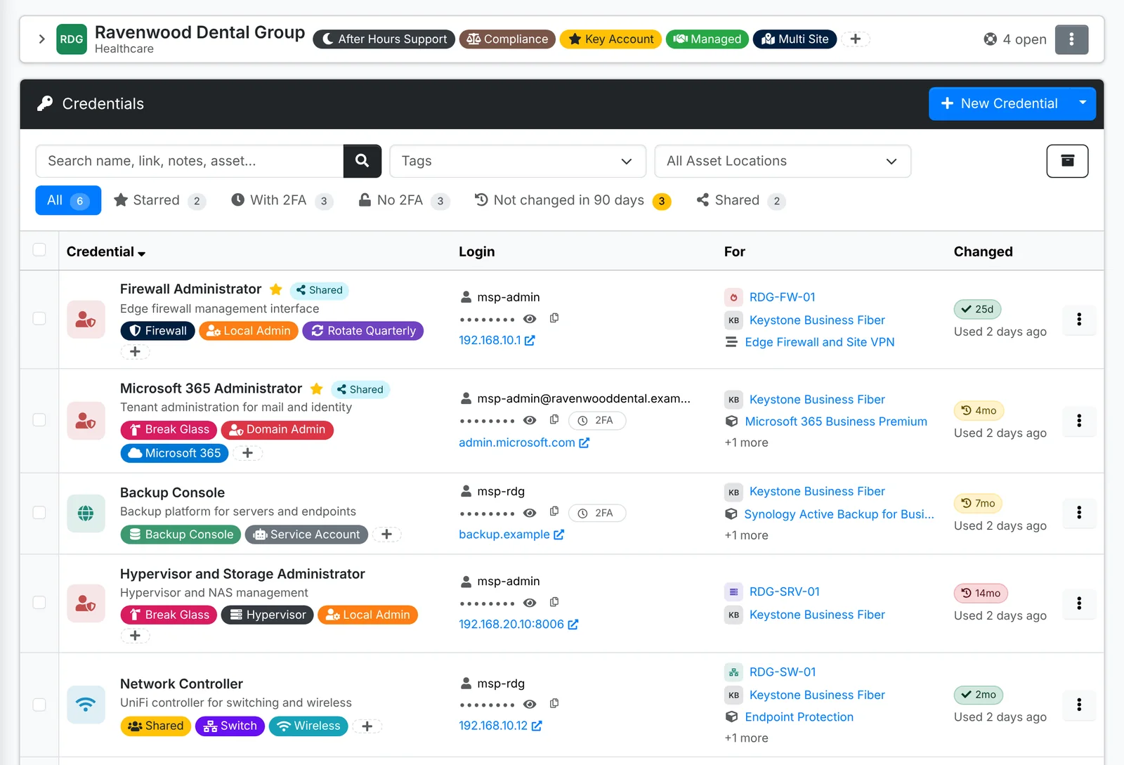The image size is (1124, 765).
Task: Select Not changed in 90 days tab
Action: 573,200
